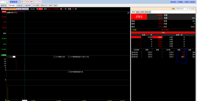The image size is (197, 101).
Task: Toggle the CDP indicator button
Action: (x=24, y=9)
